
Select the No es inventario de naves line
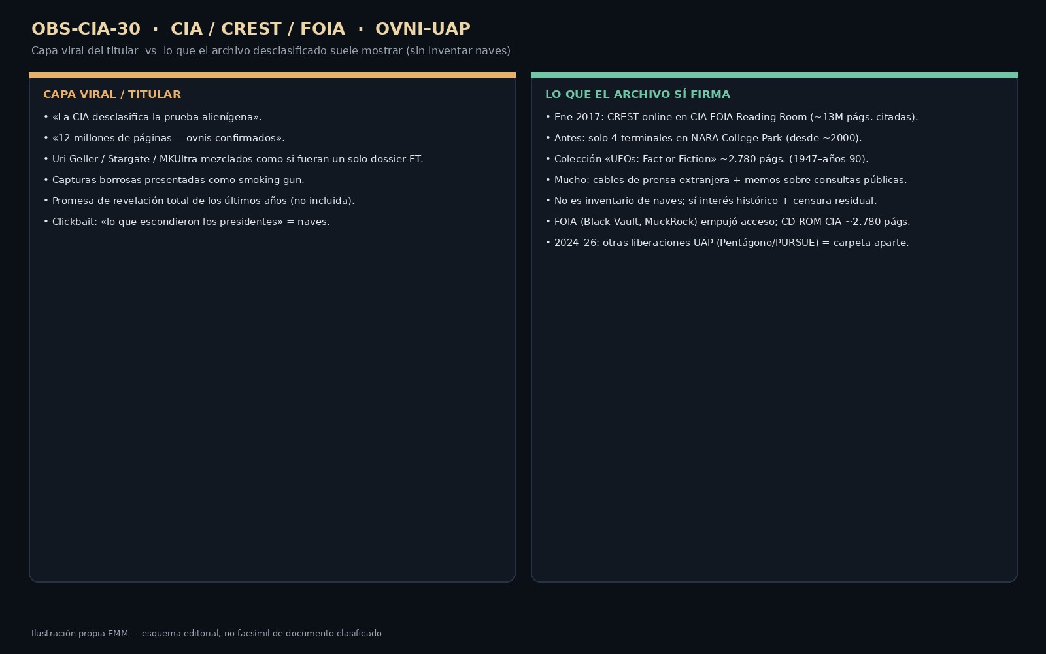point(711,201)
